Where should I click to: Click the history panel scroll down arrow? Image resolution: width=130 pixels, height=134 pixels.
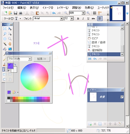click(122, 54)
